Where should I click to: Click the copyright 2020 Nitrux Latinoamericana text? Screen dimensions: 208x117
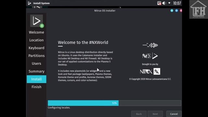[x=150, y=79]
